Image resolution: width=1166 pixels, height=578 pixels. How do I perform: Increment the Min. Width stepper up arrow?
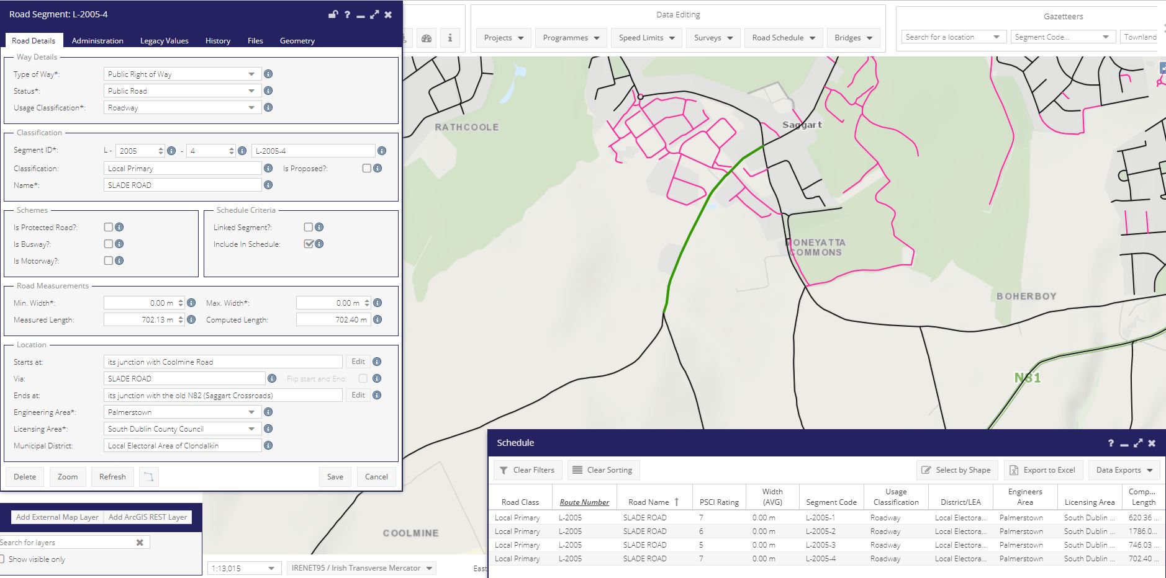coord(181,301)
